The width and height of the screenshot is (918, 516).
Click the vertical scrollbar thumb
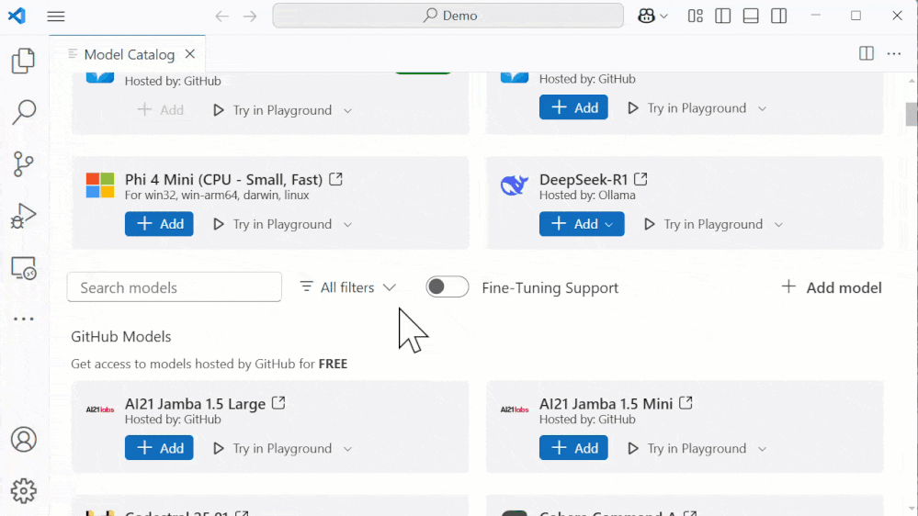tap(912, 114)
